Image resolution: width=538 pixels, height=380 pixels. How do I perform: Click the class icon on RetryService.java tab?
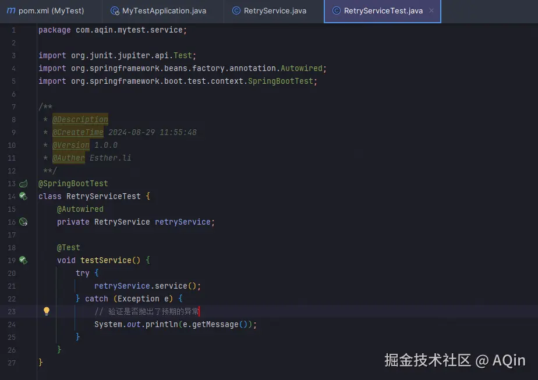[235, 11]
